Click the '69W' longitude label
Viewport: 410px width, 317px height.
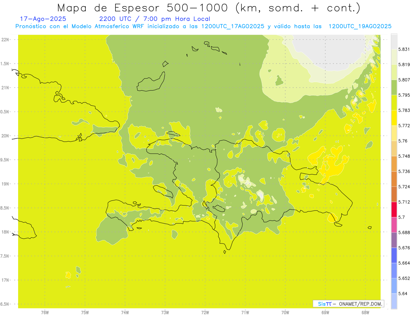(x=325, y=313)
